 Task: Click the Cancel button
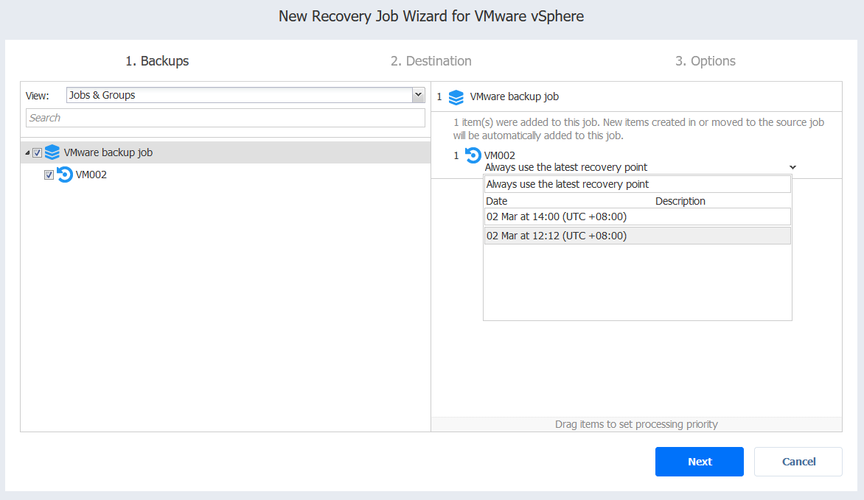coord(798,462)
